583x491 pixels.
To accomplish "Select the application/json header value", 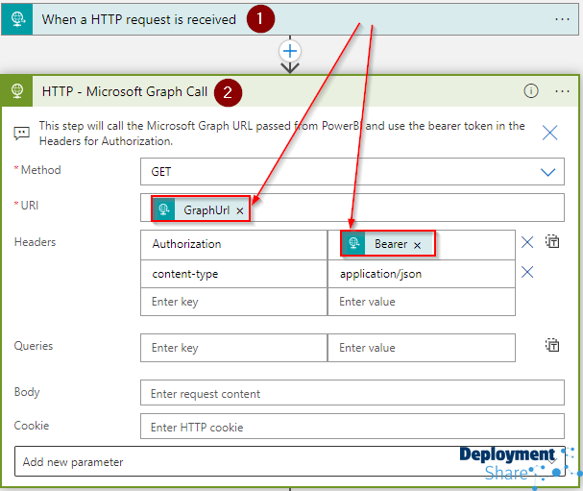I will pyautogui.click(x=380, y=274).
